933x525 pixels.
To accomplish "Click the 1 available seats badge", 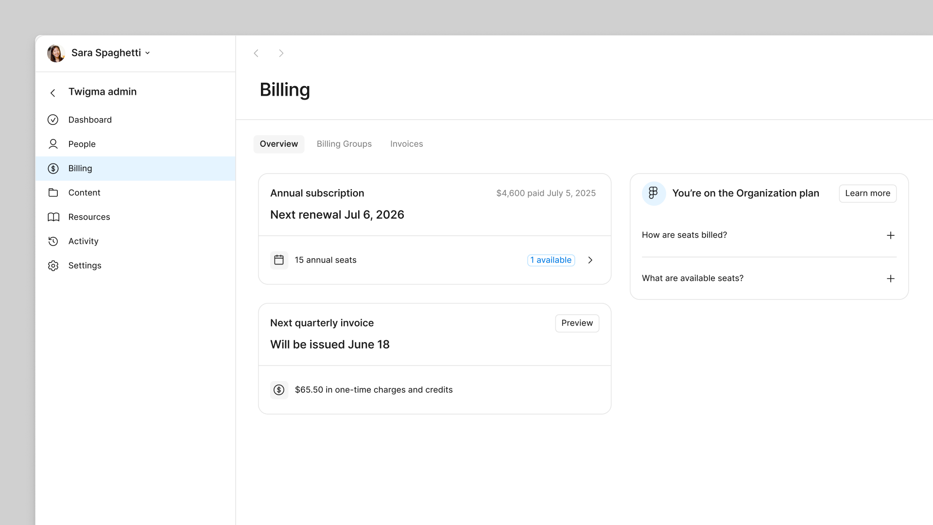I will point(551,260).
